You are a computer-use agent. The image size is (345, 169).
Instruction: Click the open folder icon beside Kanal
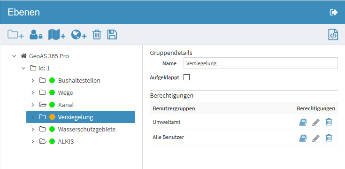pyautogui.click(x=43, y=105)
